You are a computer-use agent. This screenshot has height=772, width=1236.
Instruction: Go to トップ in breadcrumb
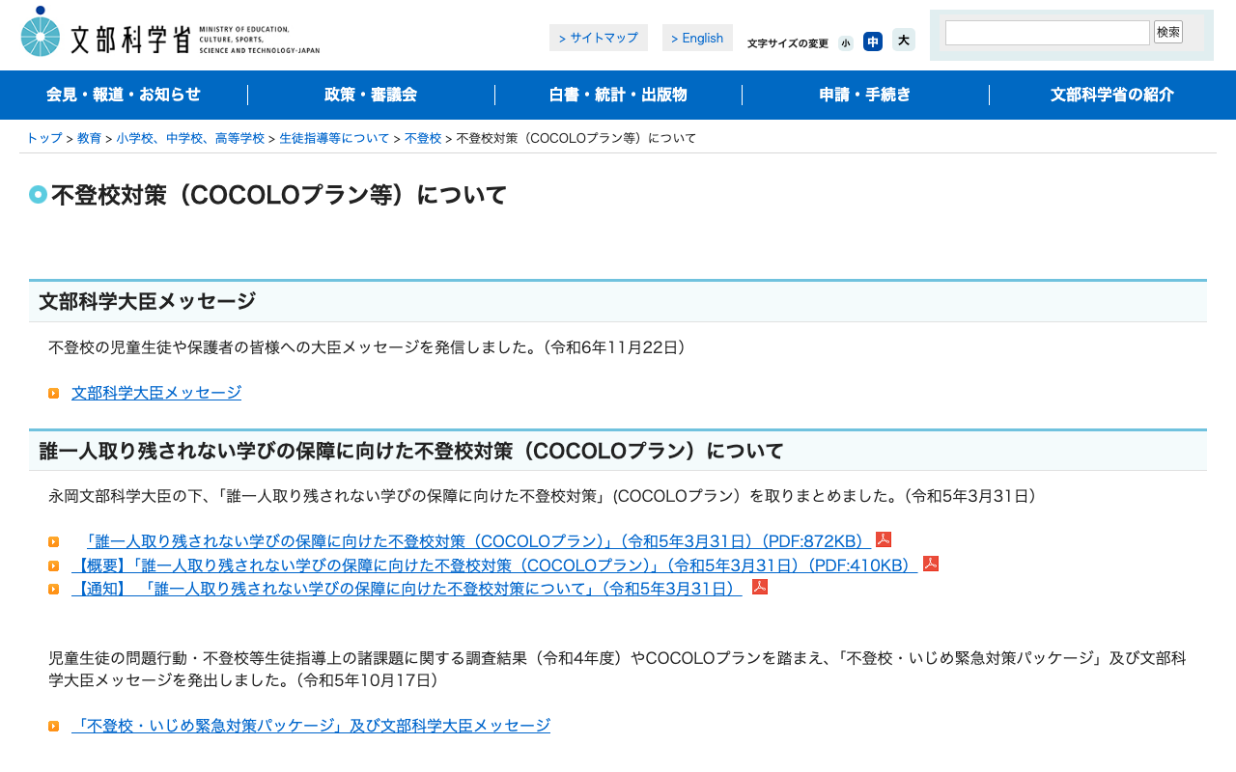click(44, 139)
